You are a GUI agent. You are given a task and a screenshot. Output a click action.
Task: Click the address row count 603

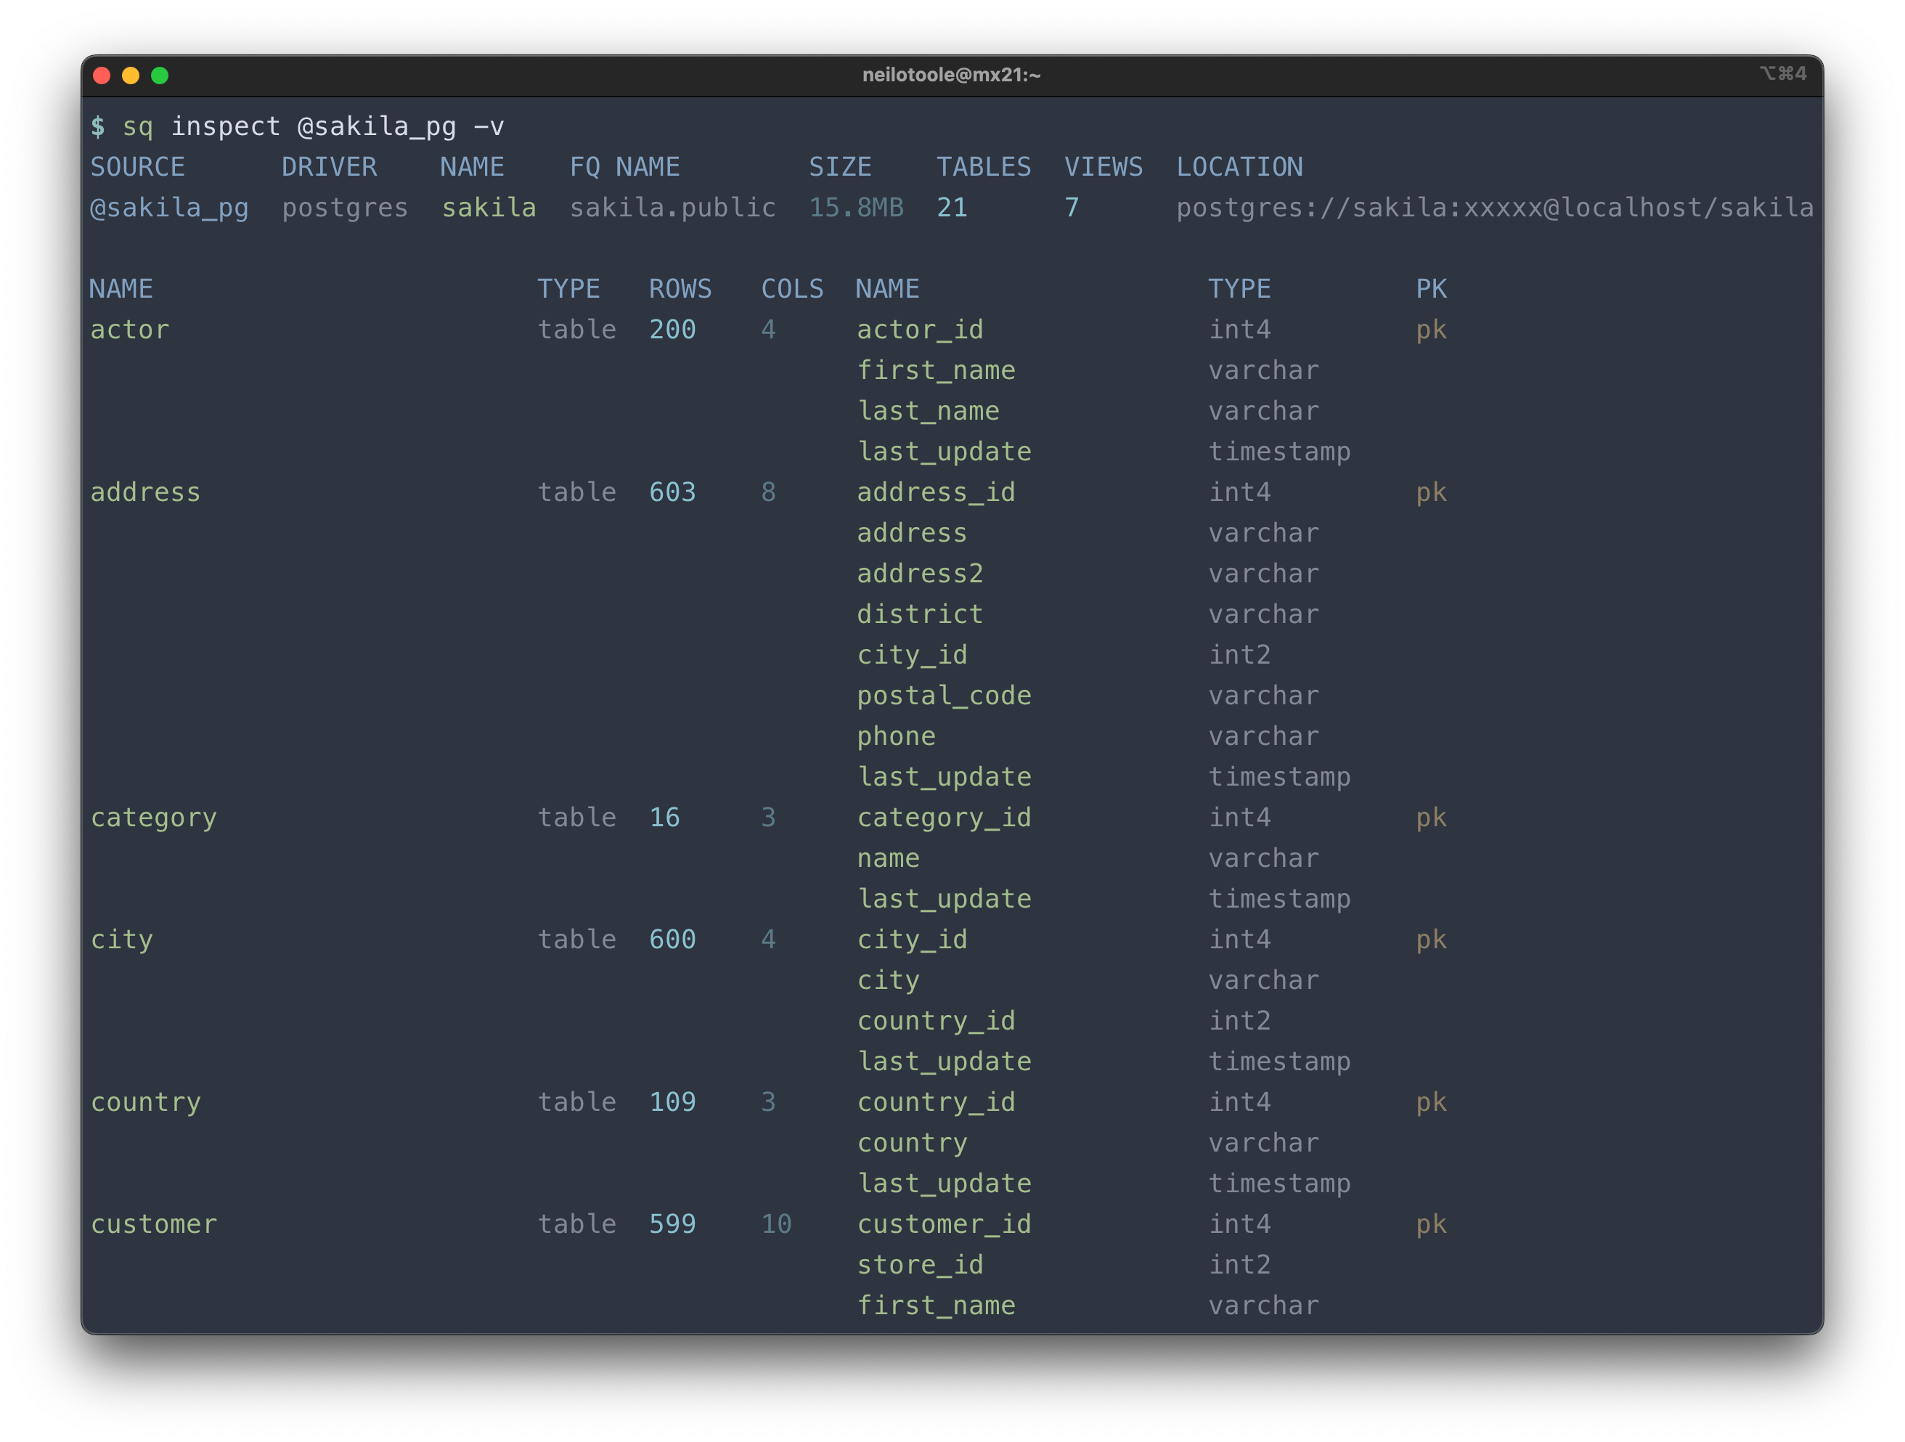click(672, 492)
